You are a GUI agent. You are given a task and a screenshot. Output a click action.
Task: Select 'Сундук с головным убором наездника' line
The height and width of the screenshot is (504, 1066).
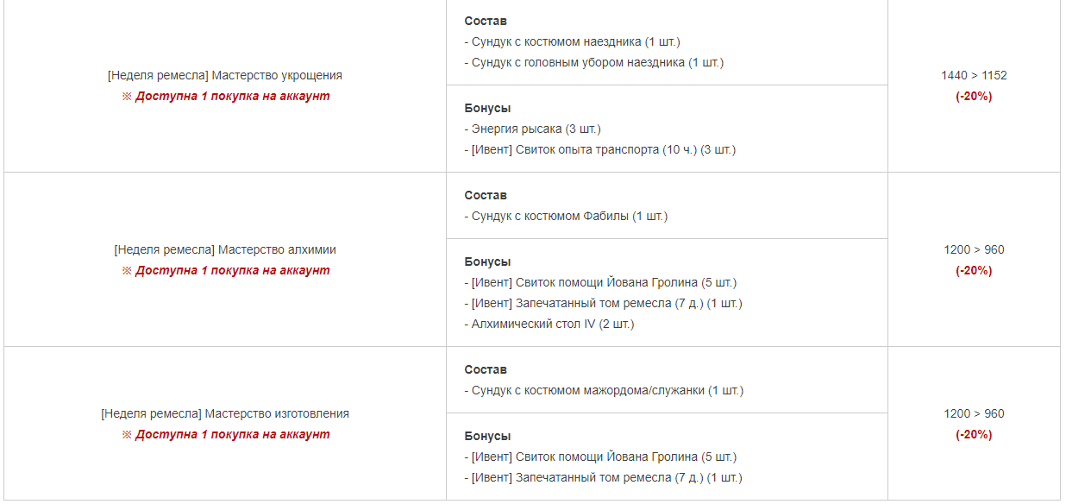pyautogui.click(x=594, y=62)
